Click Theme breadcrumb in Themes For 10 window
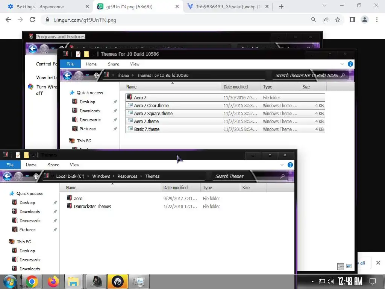This screenshot has height=289, width=385. [123, 75]
